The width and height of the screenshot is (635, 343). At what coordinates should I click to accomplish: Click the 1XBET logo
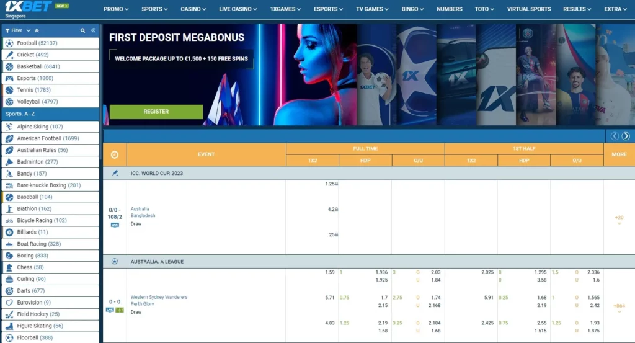point(28,7)
